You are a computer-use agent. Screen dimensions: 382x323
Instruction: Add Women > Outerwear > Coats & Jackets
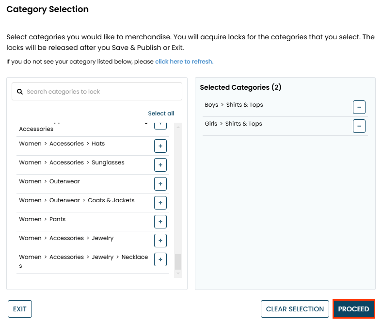(x=160, y=203)
